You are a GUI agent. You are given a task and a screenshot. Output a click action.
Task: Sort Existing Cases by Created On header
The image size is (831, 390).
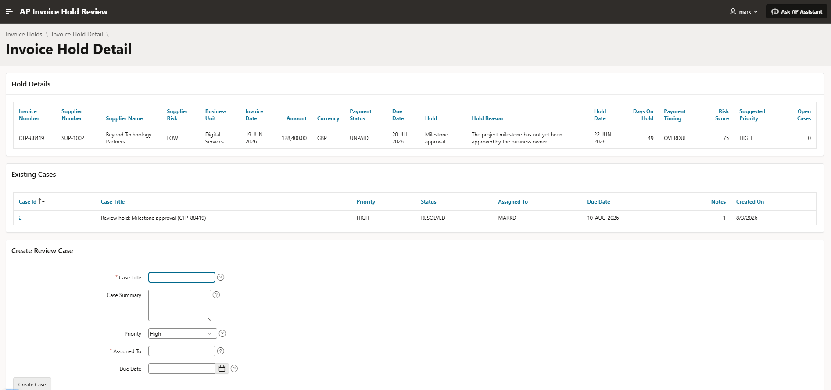750,202
